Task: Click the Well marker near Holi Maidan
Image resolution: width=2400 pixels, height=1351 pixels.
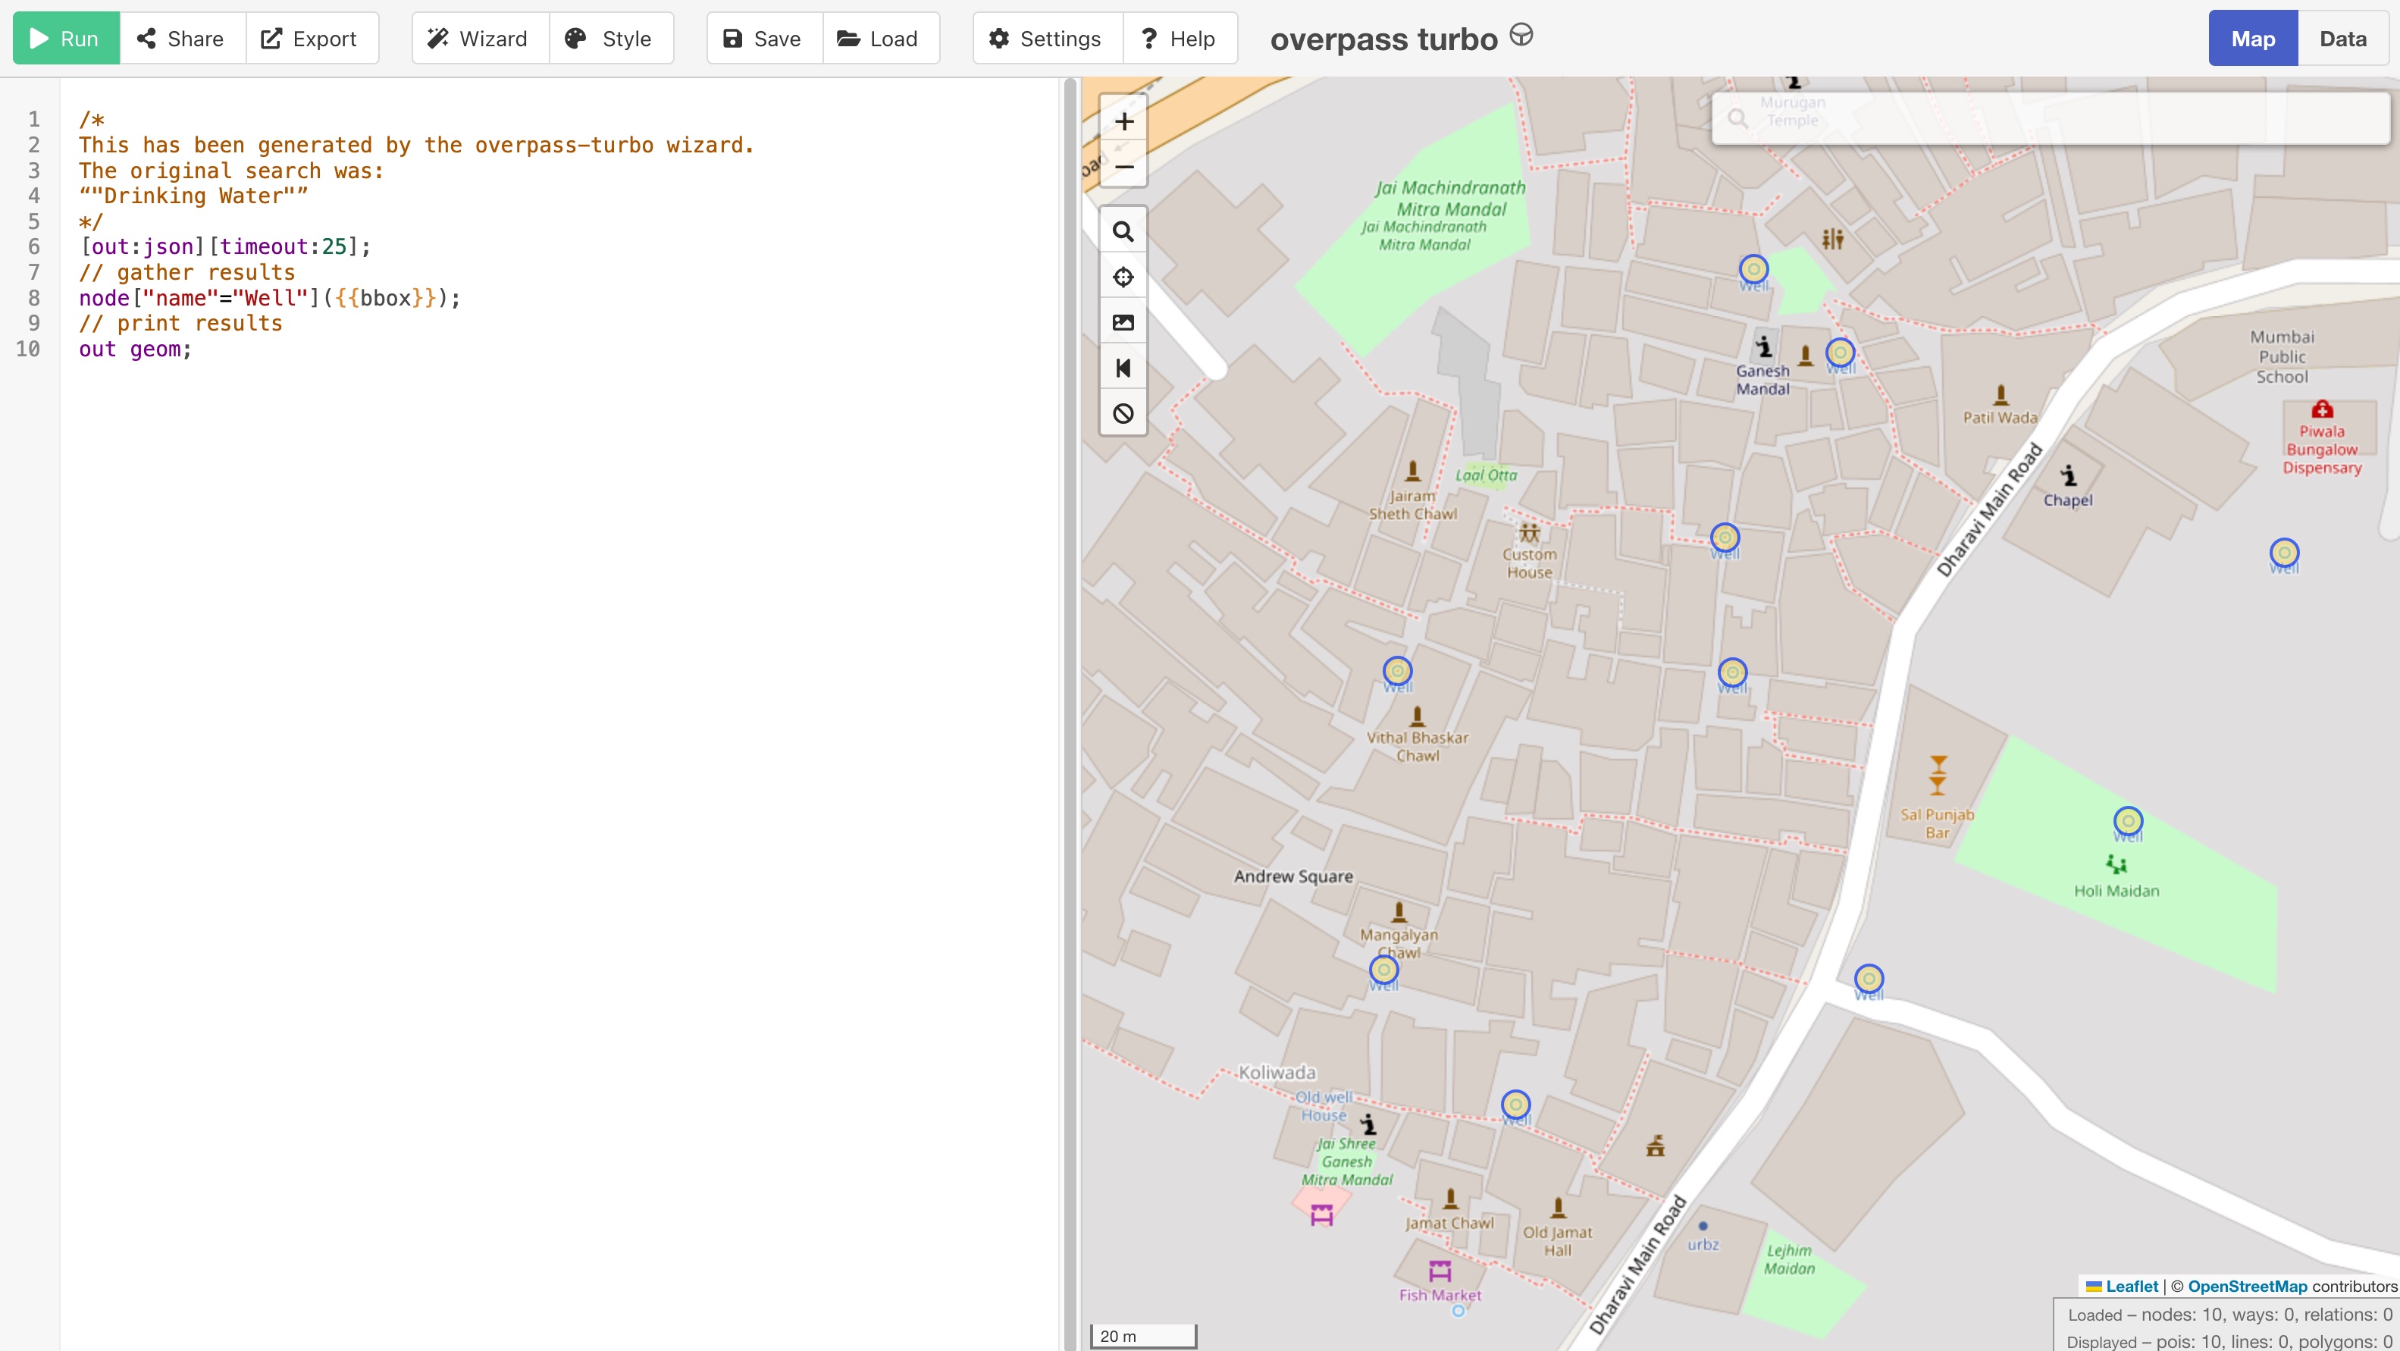Action: point(2127,821)
